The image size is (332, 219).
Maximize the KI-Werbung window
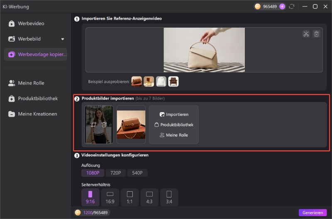(x=315, y=7)
